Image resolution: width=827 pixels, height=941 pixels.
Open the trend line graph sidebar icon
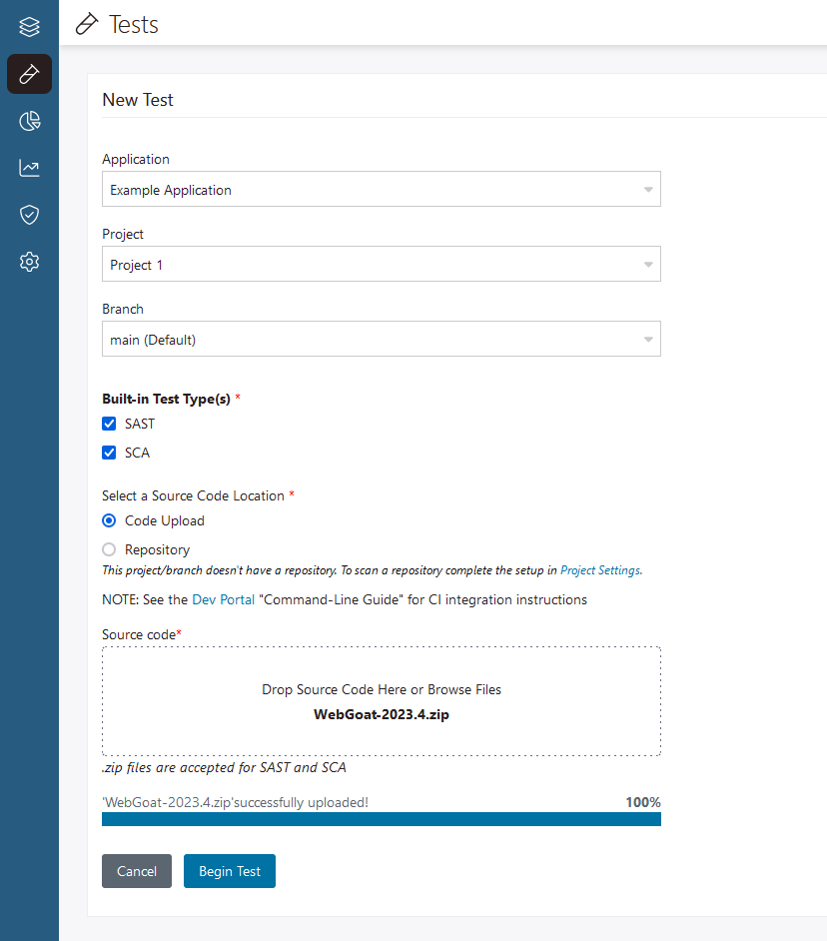coord(29,168)
